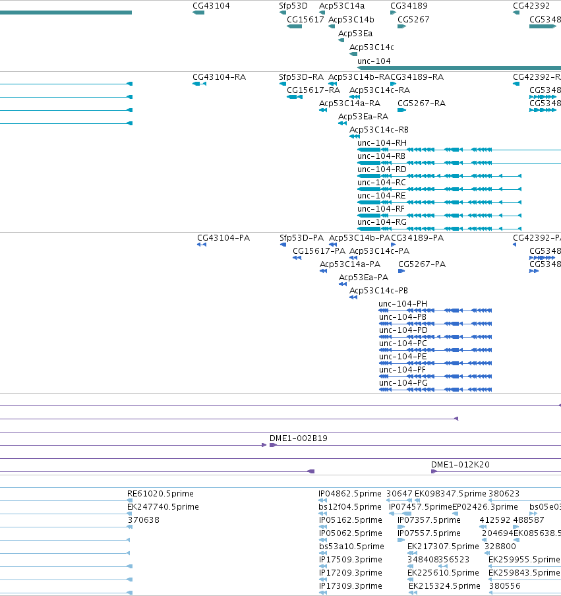Click the Acp53C14c gene label

coord(372,47)
